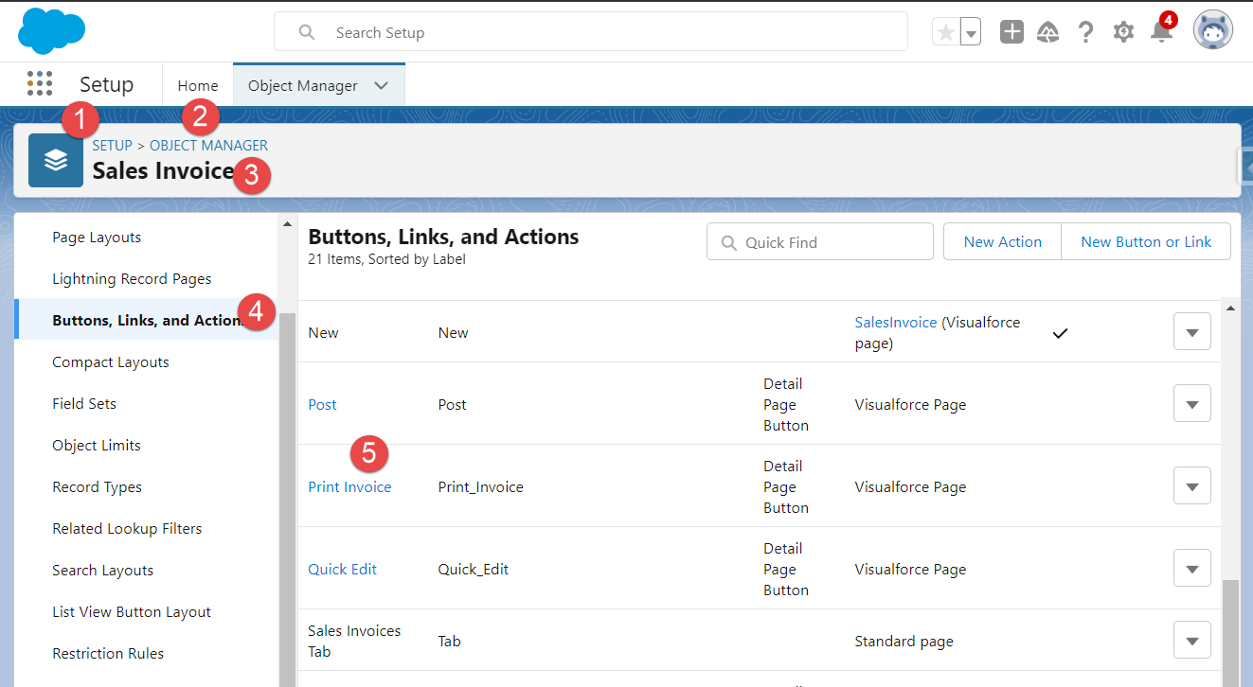Click the sidebar scroll up arrow
1253x687 pixels.
(287, 224)
